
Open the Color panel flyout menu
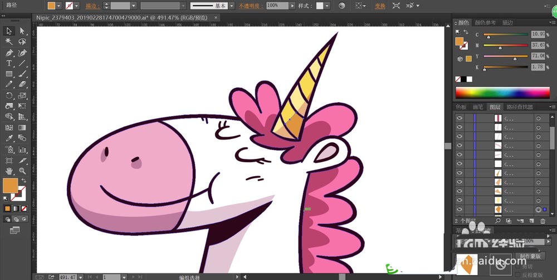pos(553,23)
